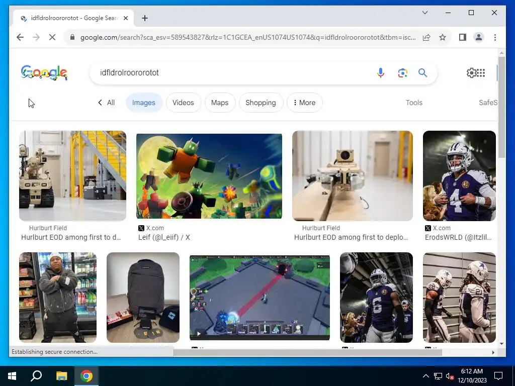Bookmark this page with the star
Viewport: 515px width, 386px height.
443,37
